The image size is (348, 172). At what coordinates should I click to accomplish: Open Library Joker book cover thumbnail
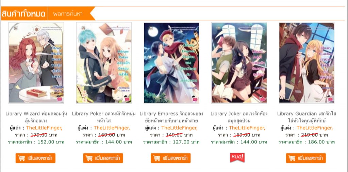(239, 63)
